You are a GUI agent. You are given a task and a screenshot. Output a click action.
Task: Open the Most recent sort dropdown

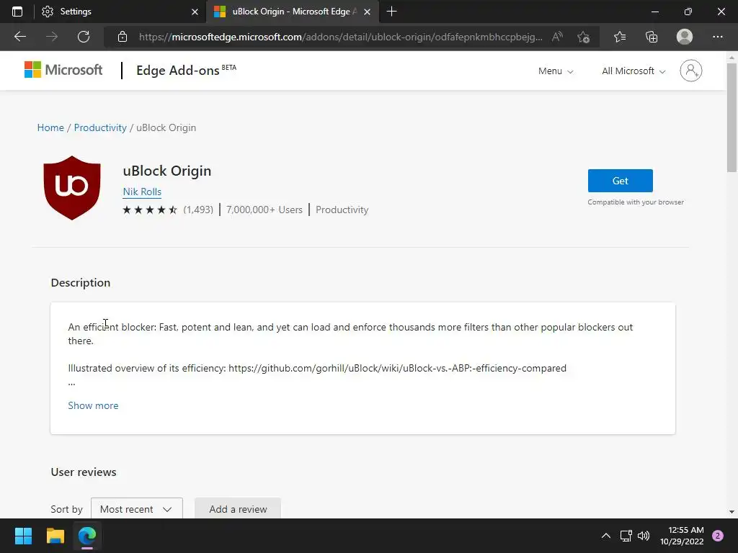[136, 509]
